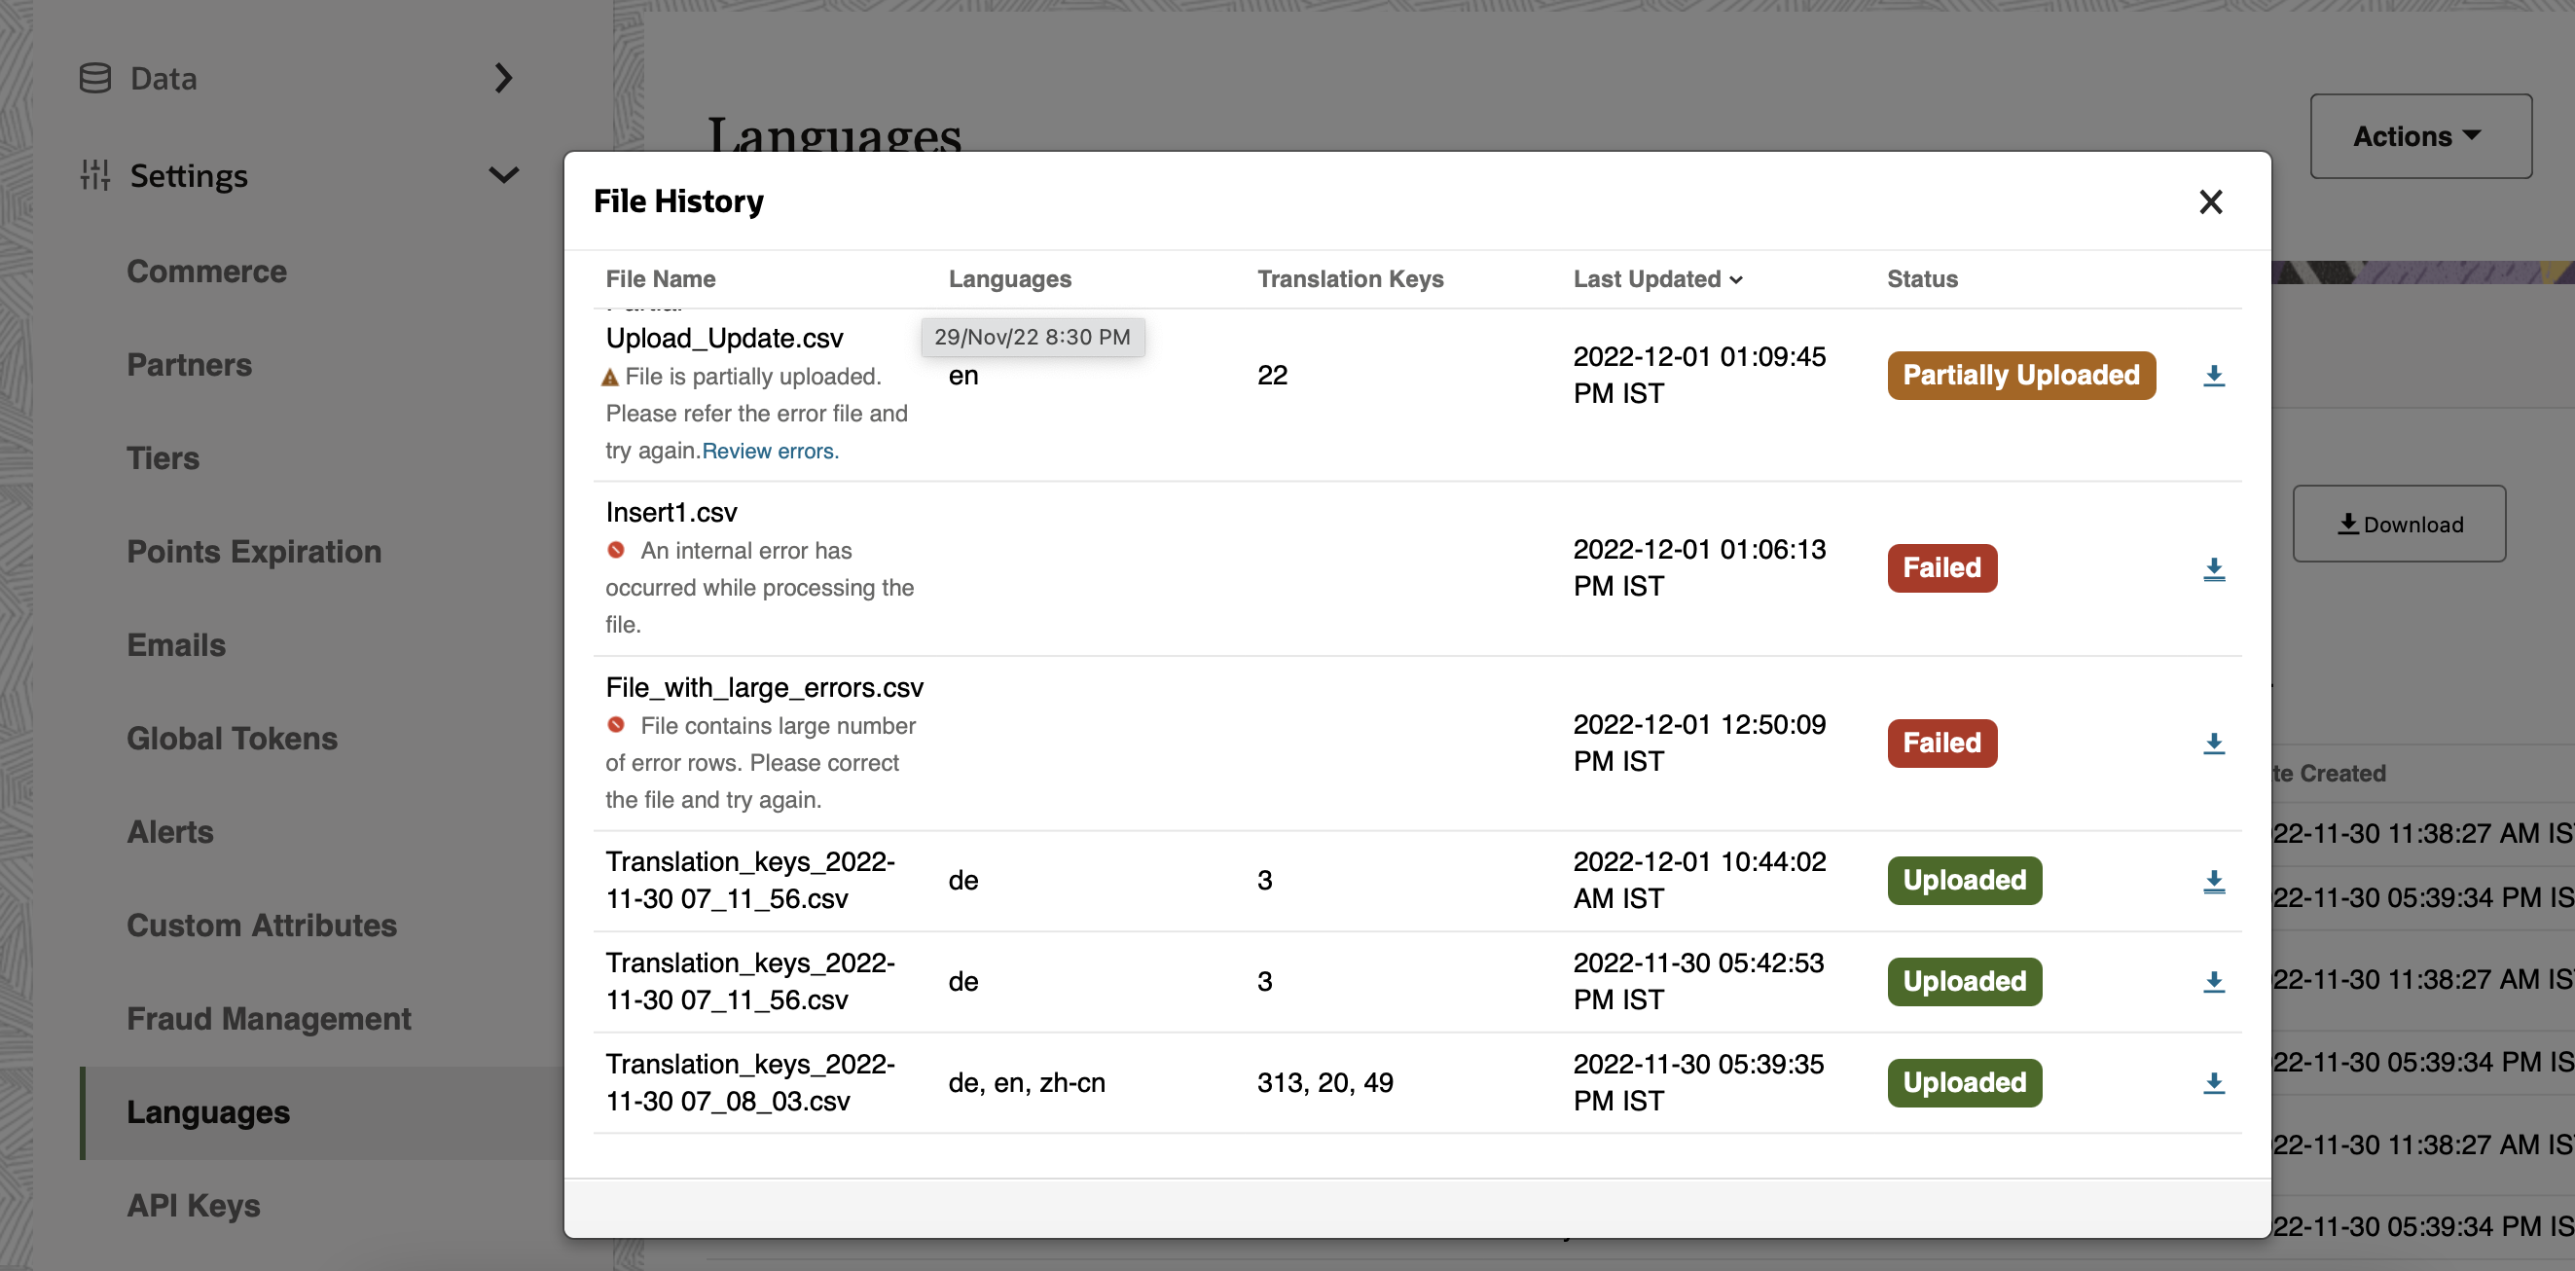Open Partners settings
The height and width of the screenshot is (1271, 2575).
(x=189, y=365)
